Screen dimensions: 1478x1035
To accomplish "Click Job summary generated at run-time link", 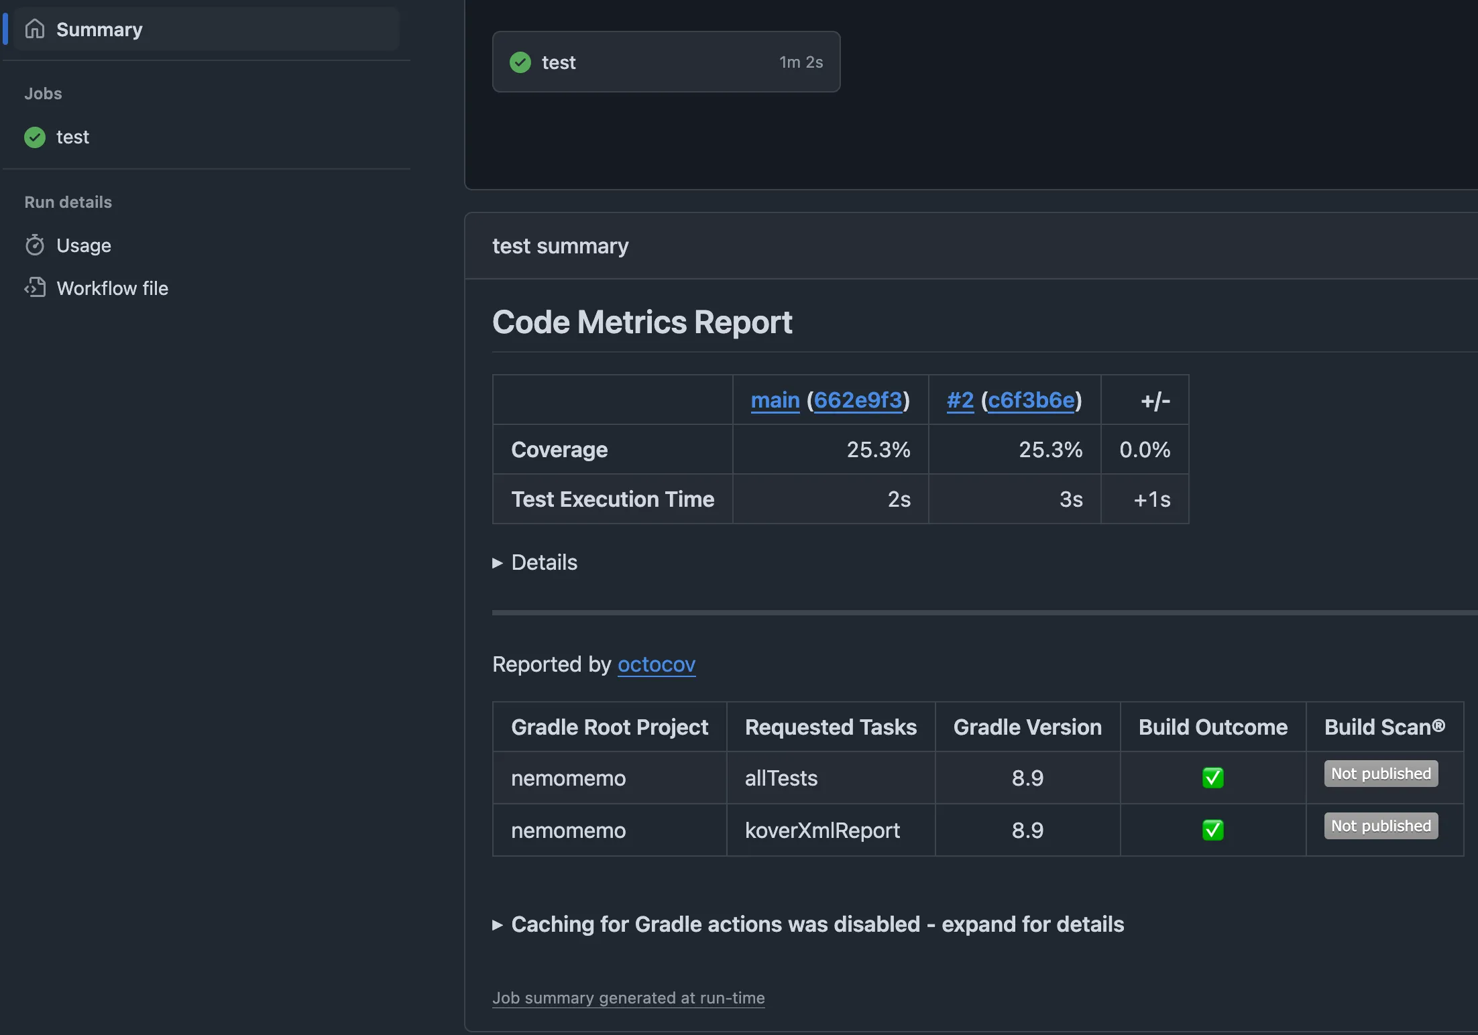I will point(628,998).
